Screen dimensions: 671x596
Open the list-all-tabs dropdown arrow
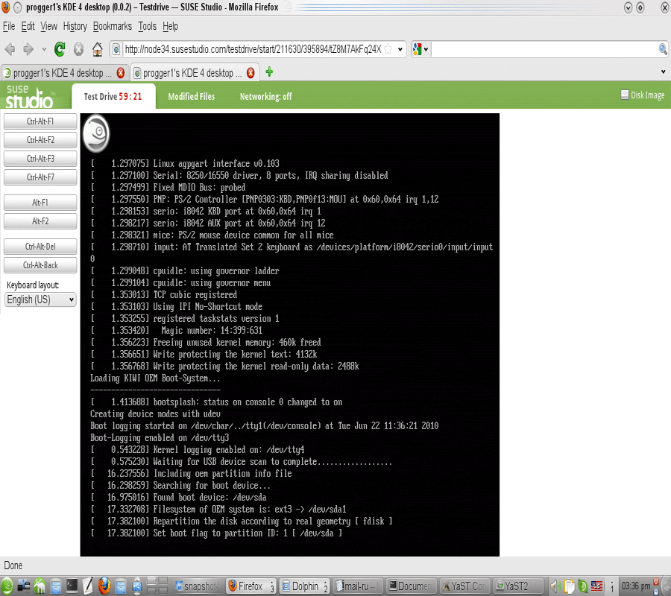(x=664, y=72)
